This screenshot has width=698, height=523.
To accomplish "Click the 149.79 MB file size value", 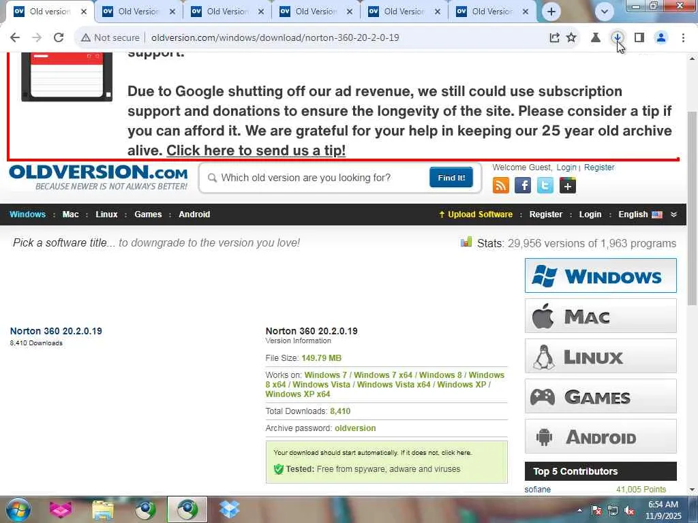I will tap(322, 358).
